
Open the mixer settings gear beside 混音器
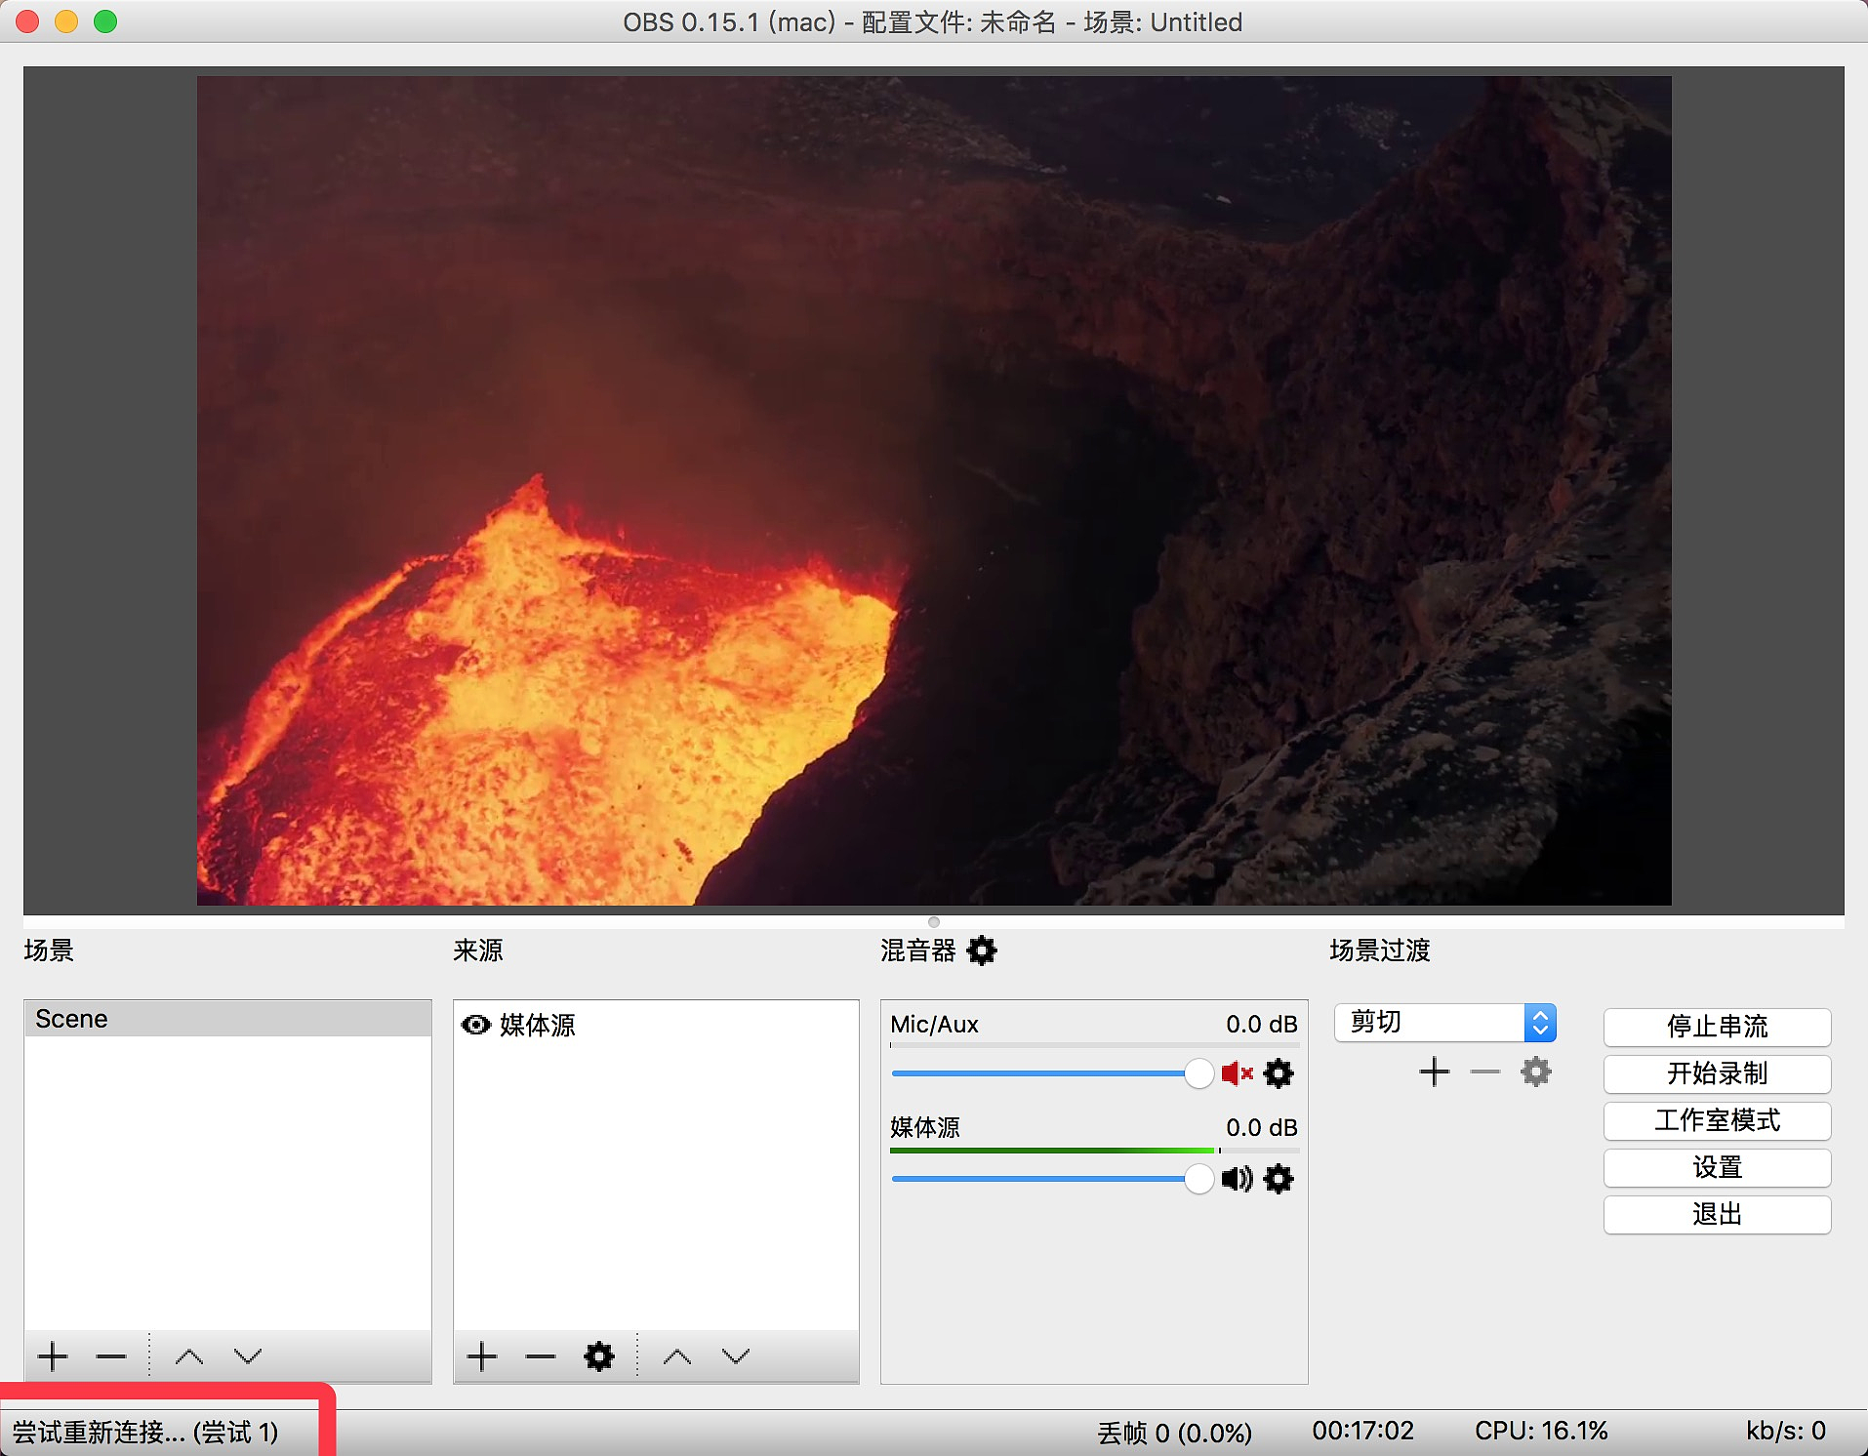point(982,950)
